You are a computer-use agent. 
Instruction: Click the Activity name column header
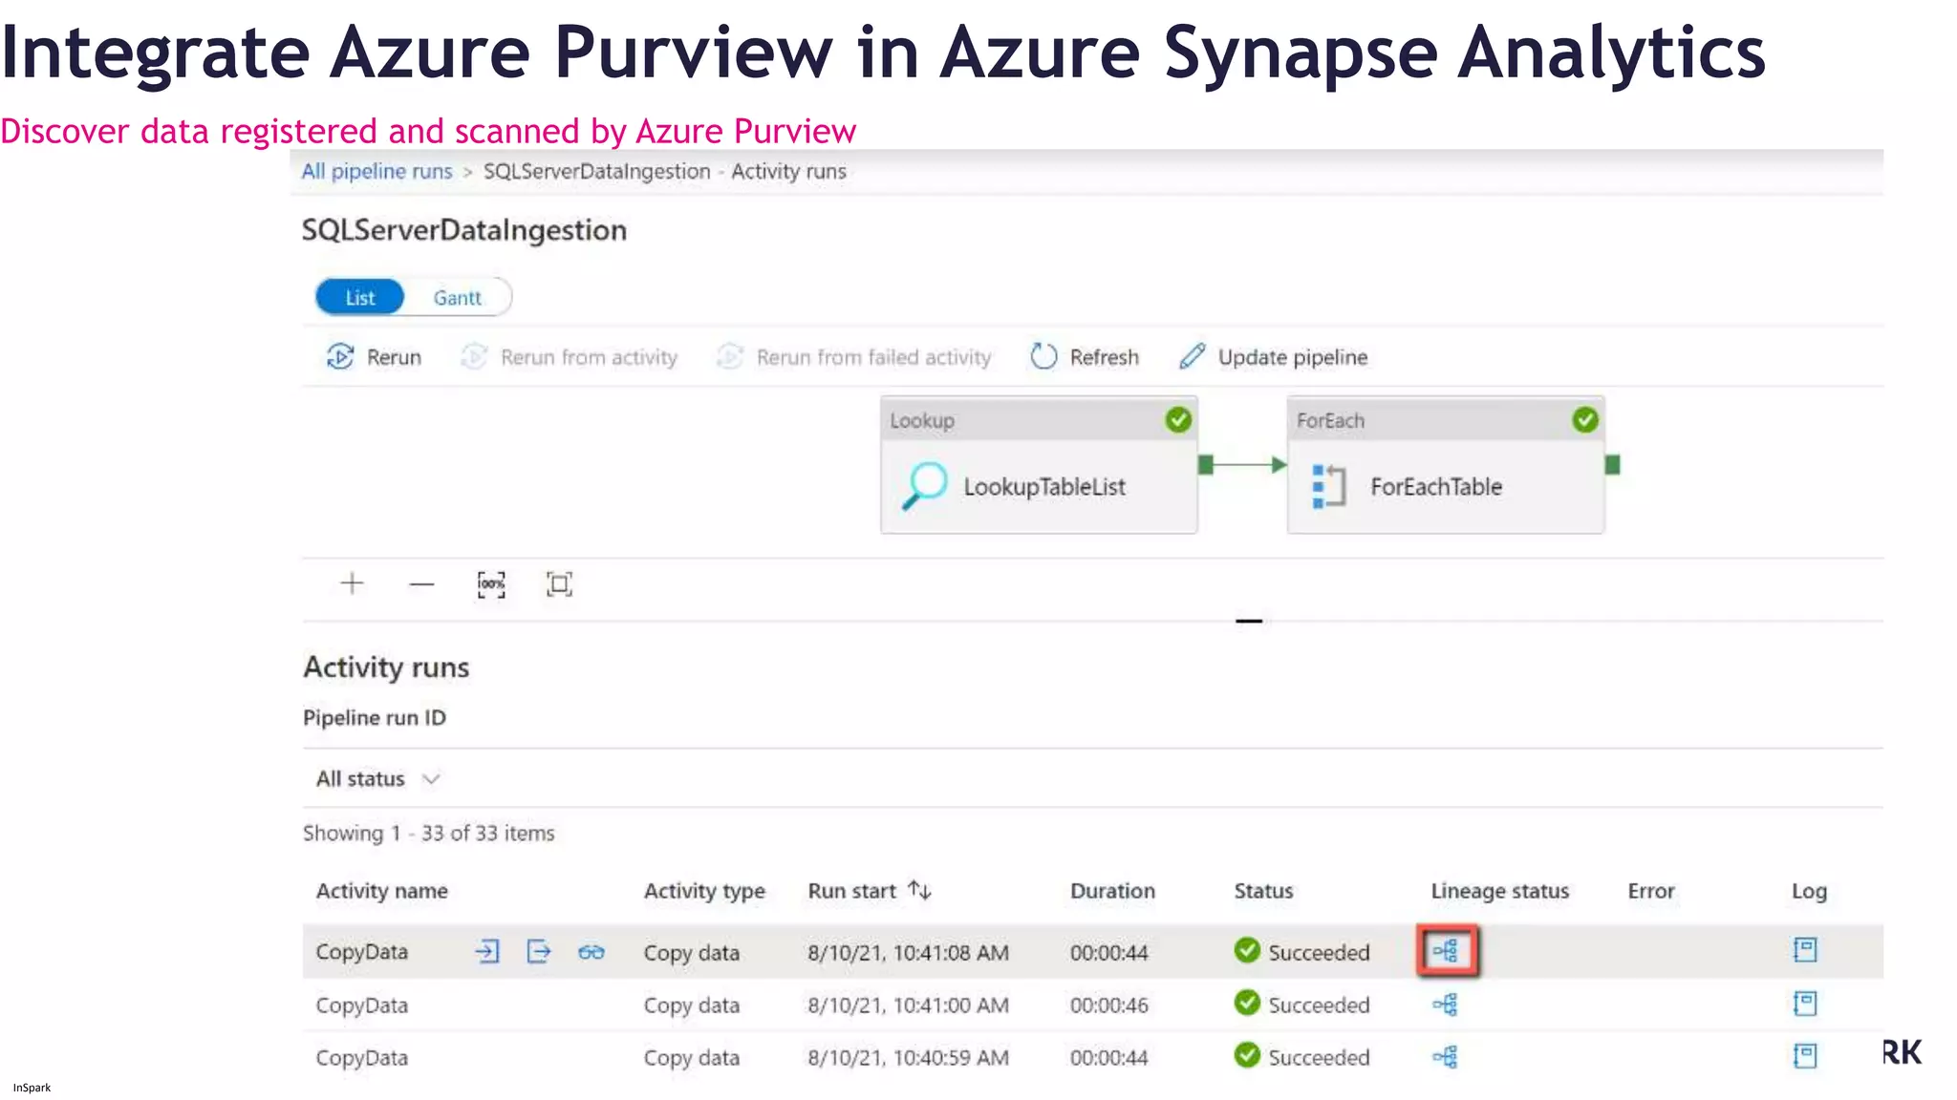(x=382, y=891)
